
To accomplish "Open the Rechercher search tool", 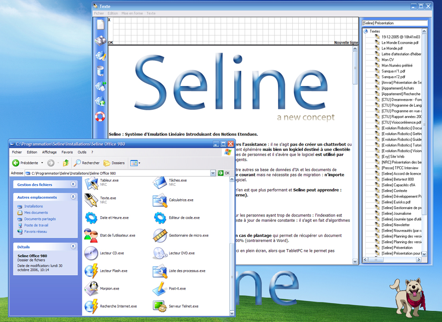I will pyautogui.click(x=86, y=163).
